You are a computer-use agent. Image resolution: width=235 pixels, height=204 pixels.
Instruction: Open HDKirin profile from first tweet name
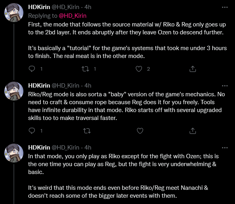click(x=39, y=7)
